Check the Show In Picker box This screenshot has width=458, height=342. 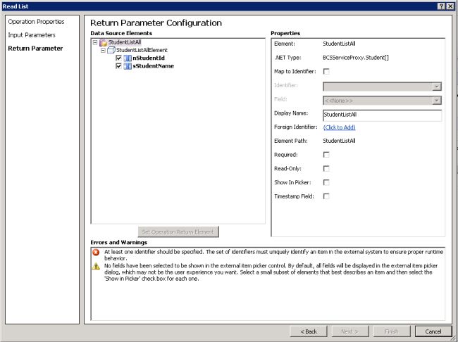[x=326, y=182]
